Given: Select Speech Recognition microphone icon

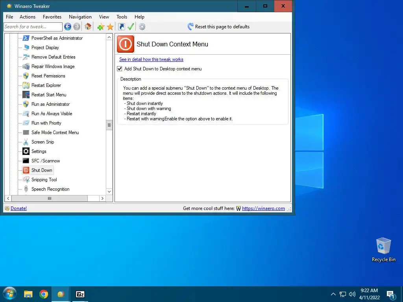Looking at the screenshot, I should click(x=26, y=189).
